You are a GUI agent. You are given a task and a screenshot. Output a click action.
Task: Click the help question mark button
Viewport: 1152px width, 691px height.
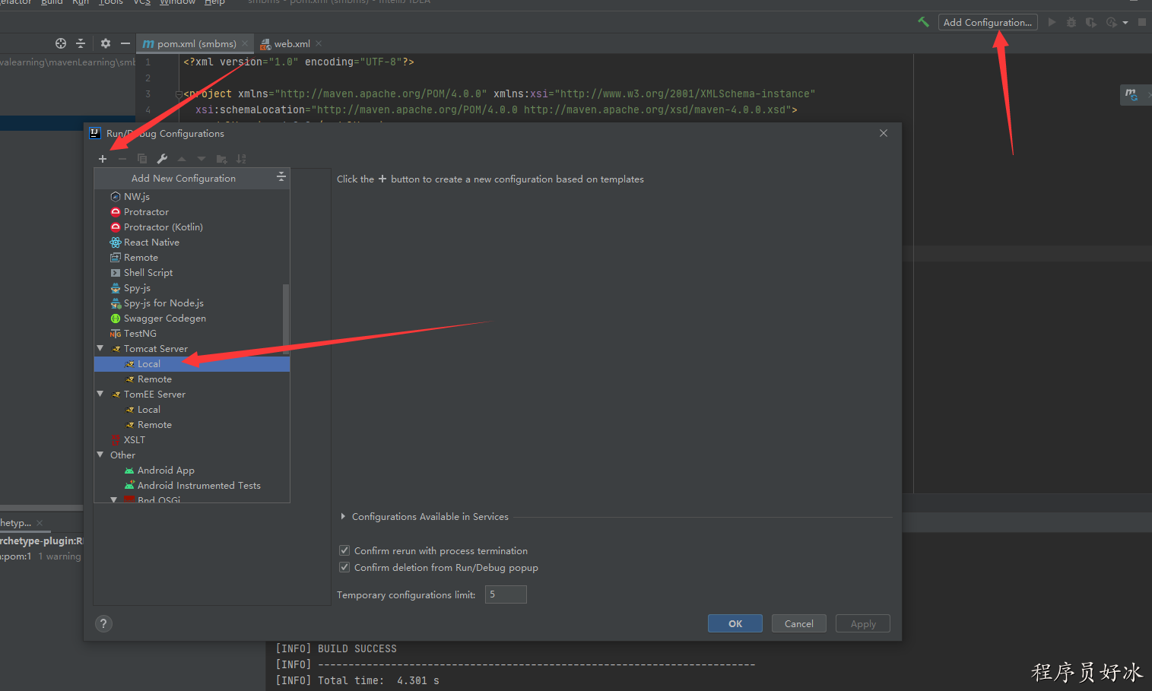pos(103,623)
